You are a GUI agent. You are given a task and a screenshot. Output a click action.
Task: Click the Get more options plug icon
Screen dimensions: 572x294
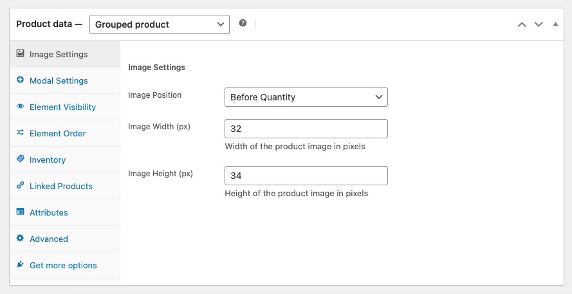coord(21,265)
